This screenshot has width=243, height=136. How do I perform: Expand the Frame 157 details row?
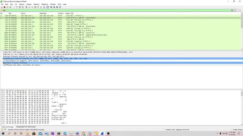point(2,52)
